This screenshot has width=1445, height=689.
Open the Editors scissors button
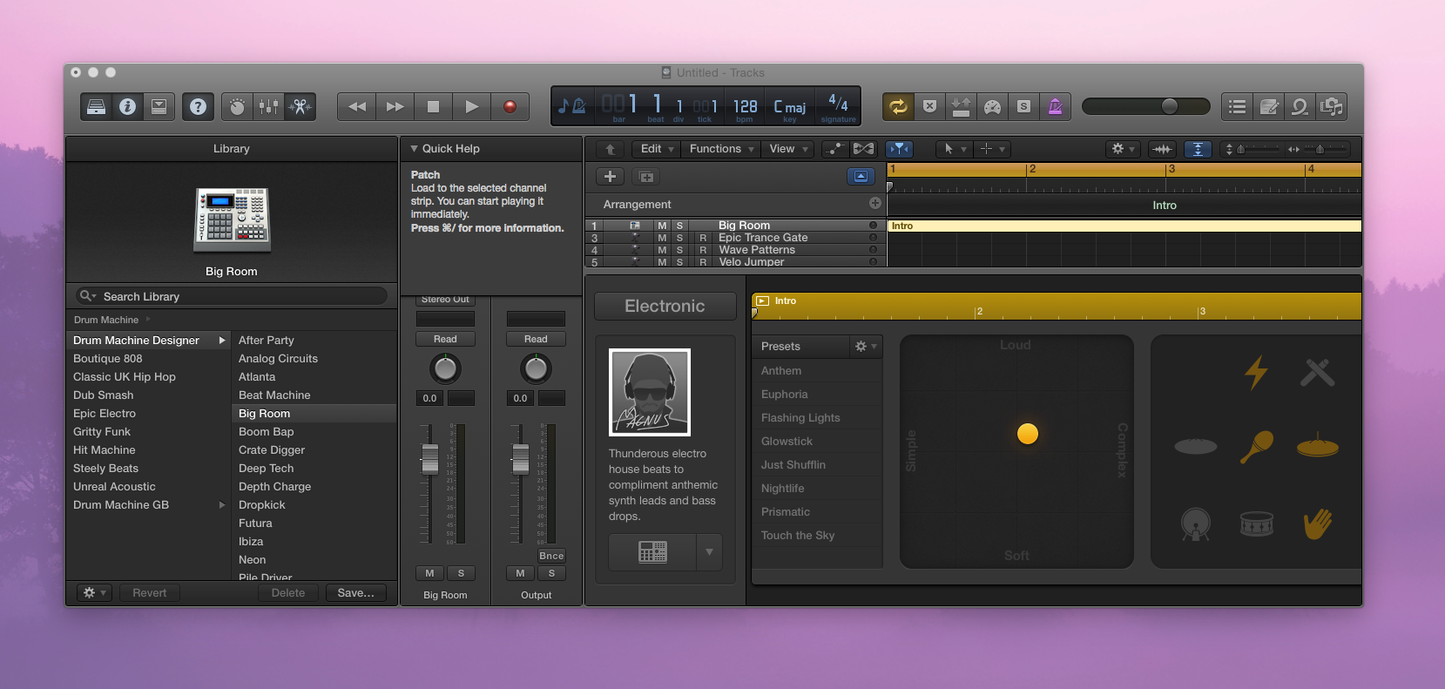pyautogui.click(x=300, y=106)
